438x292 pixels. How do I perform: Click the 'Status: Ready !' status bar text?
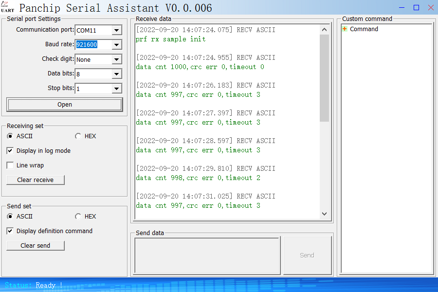coord(34,285)
